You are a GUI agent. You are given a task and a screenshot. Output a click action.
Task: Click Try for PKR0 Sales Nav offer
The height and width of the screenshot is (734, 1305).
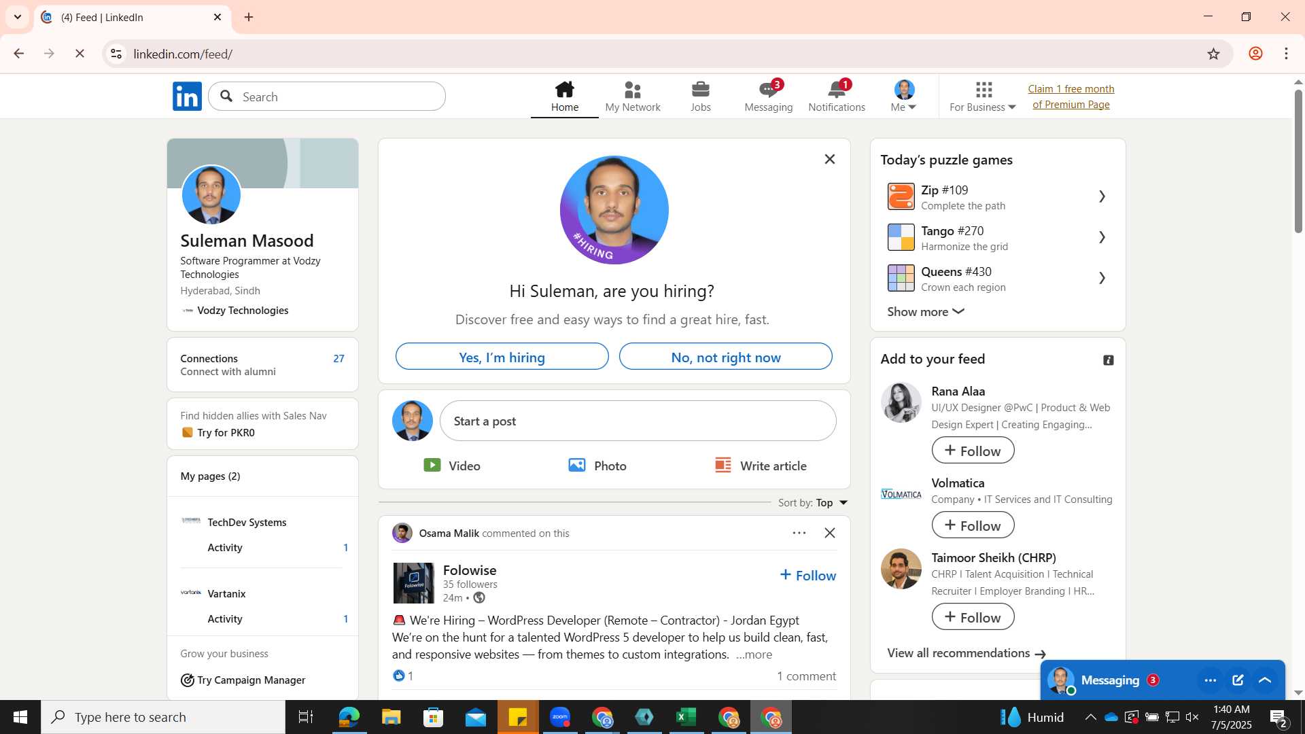point(226,433)
